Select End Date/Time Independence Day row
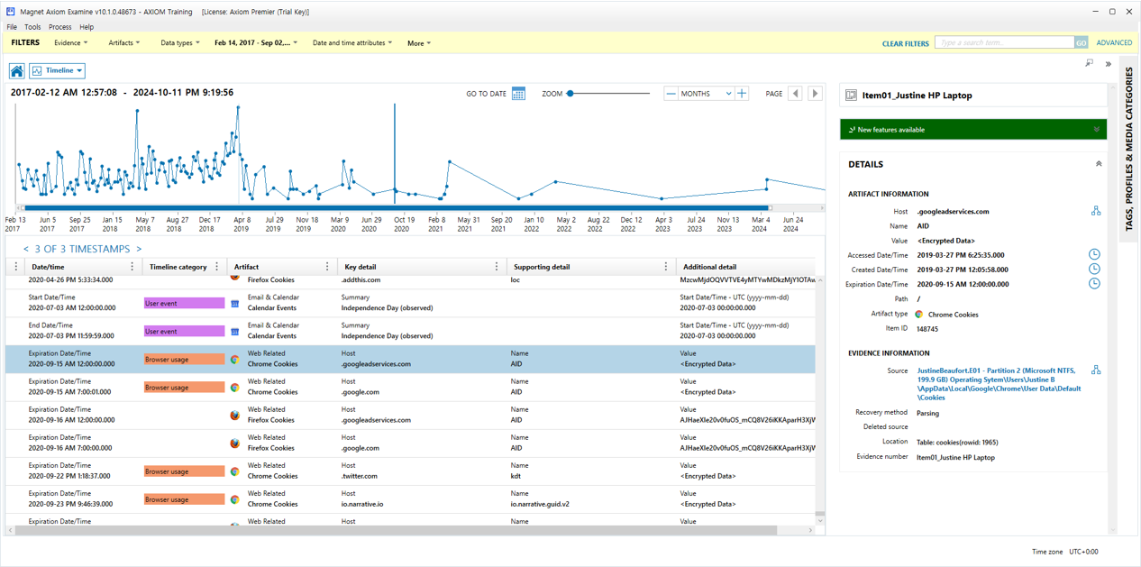 410,331
